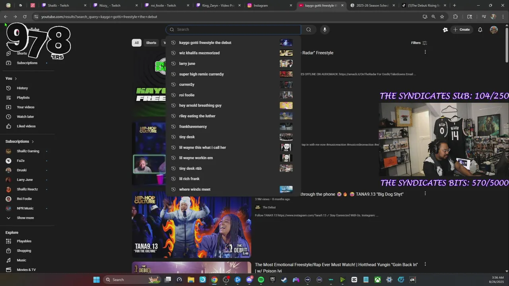Pick 'super high remix curren$y' suggestion
The width and height of the screenshot is (509, 286).
pos(233,74)
